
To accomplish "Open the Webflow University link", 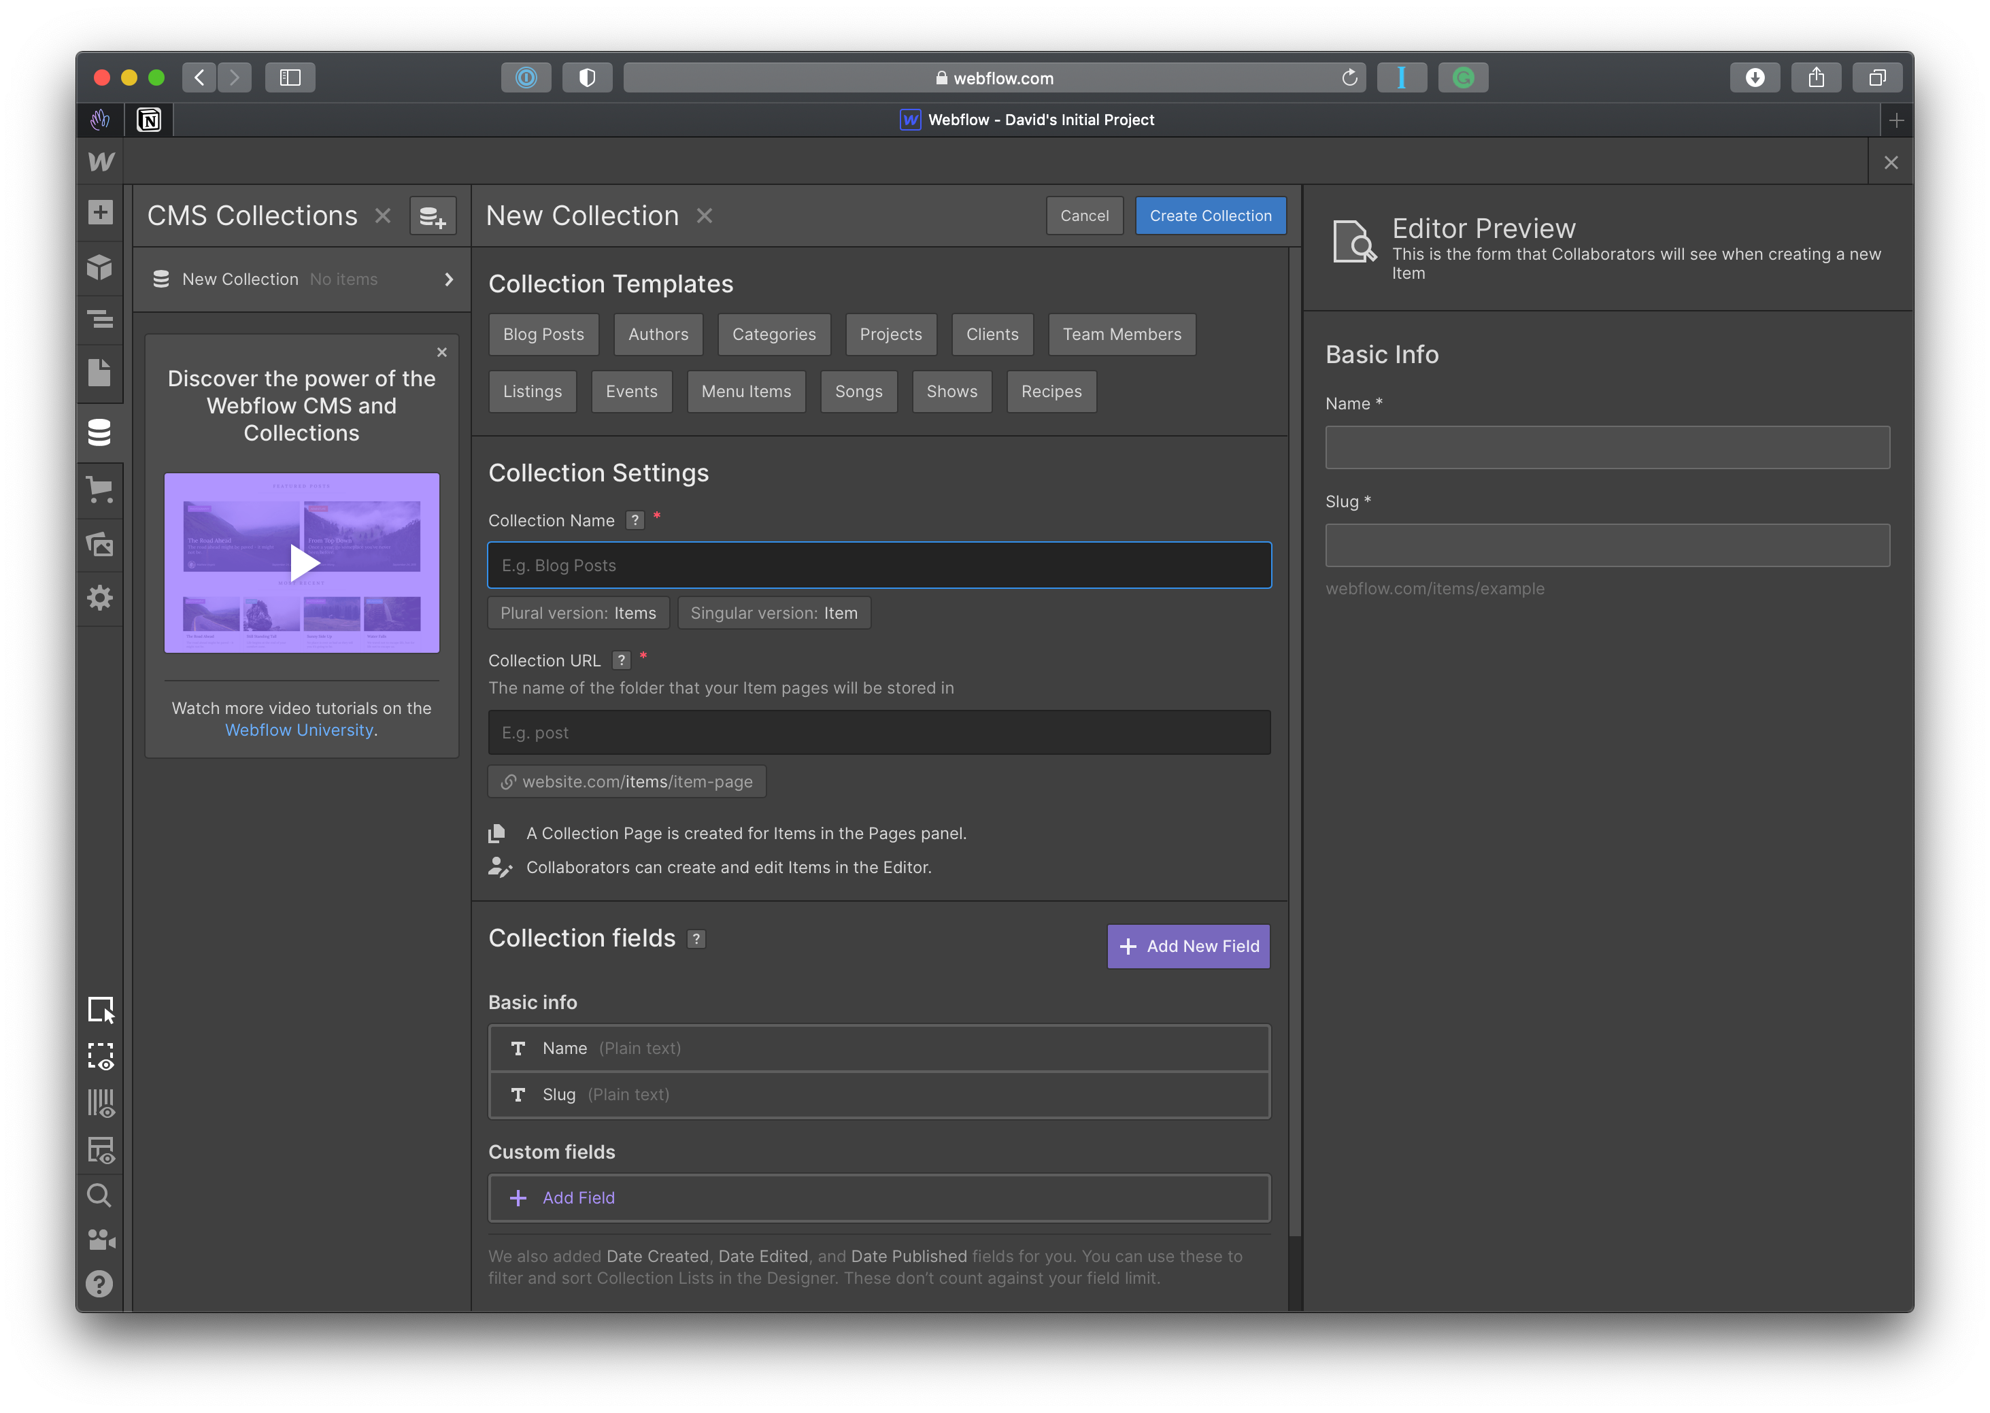I will [299, 730].
